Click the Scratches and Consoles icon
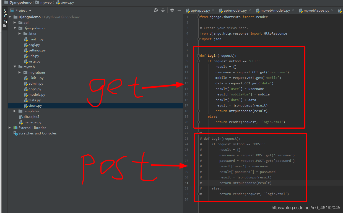 point(15,133)
